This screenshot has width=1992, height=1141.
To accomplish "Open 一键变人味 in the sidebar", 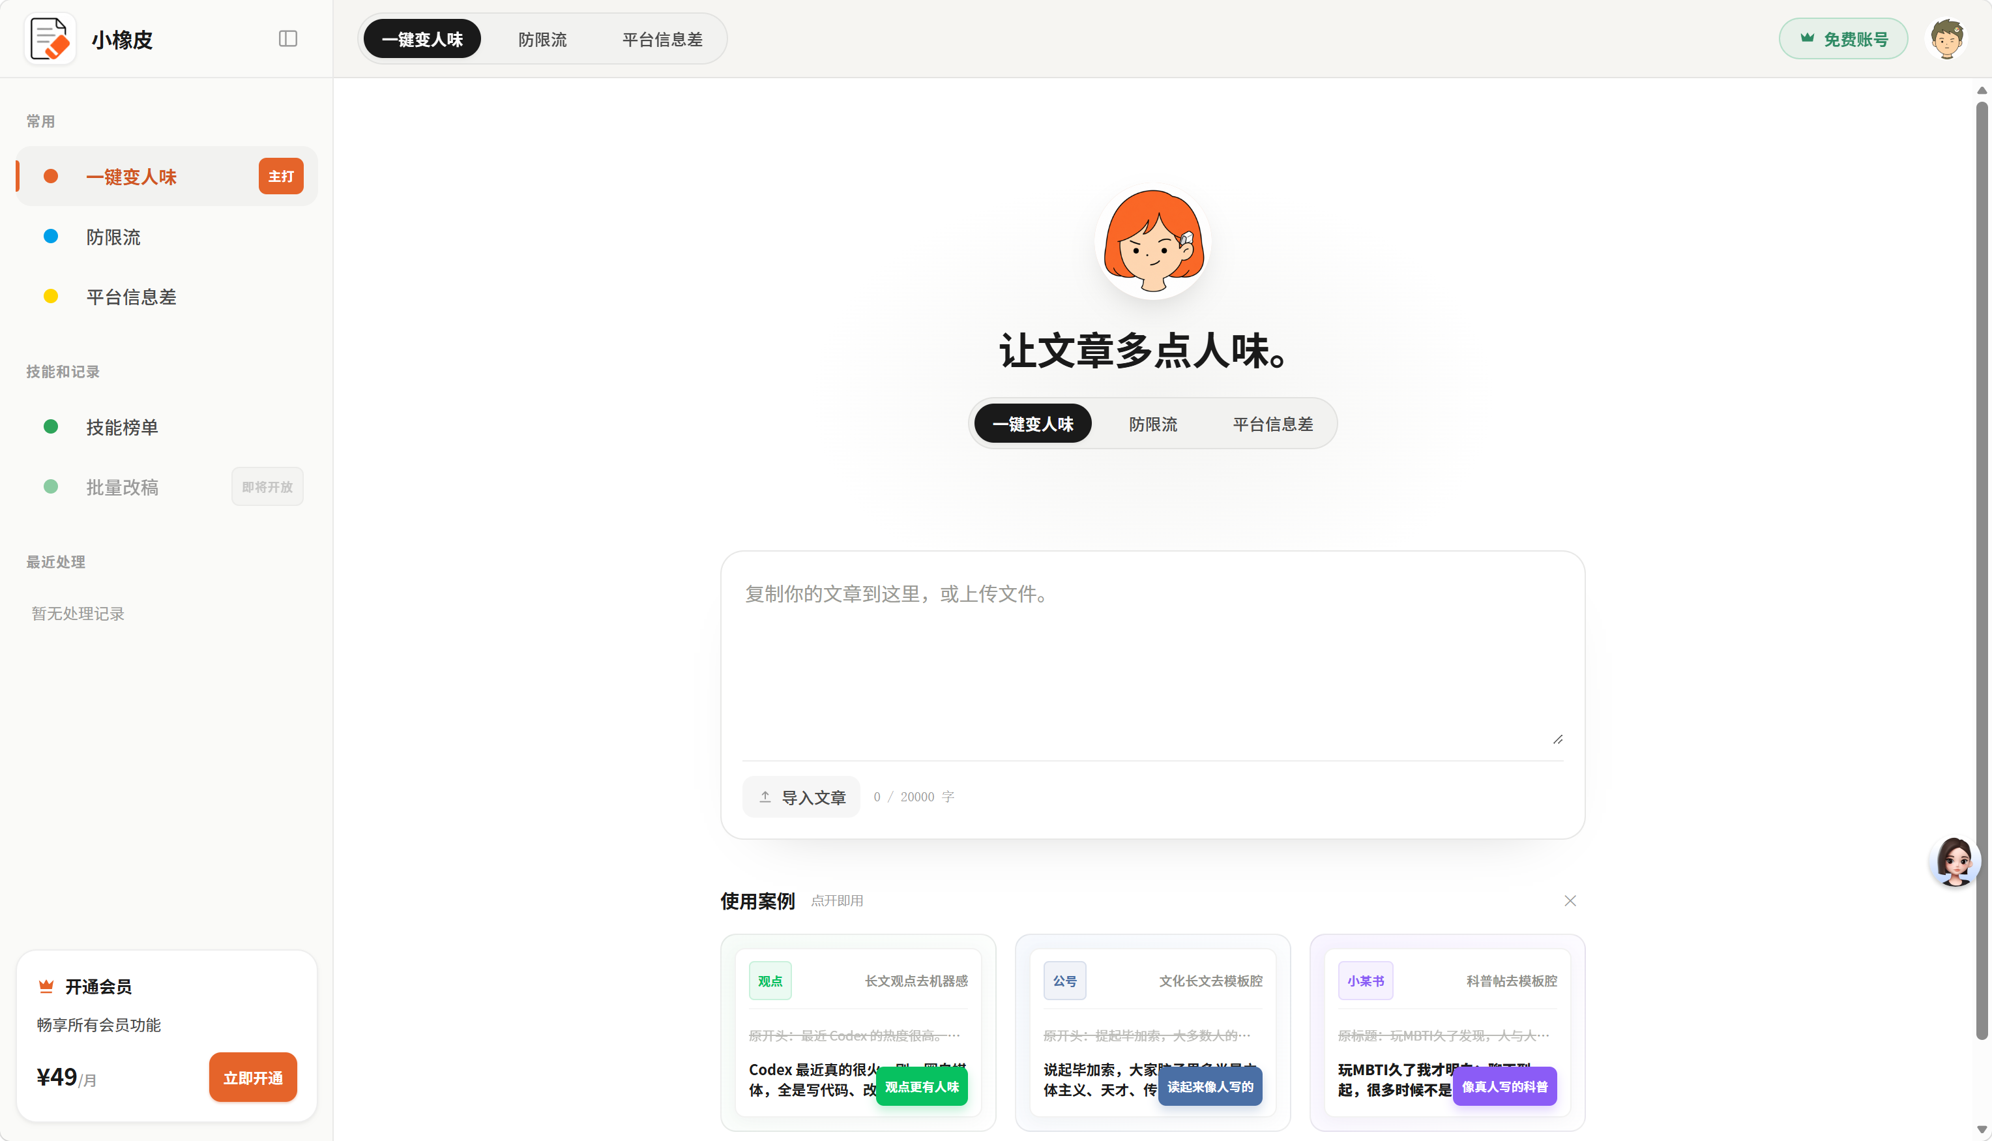I will click(167, 176).
